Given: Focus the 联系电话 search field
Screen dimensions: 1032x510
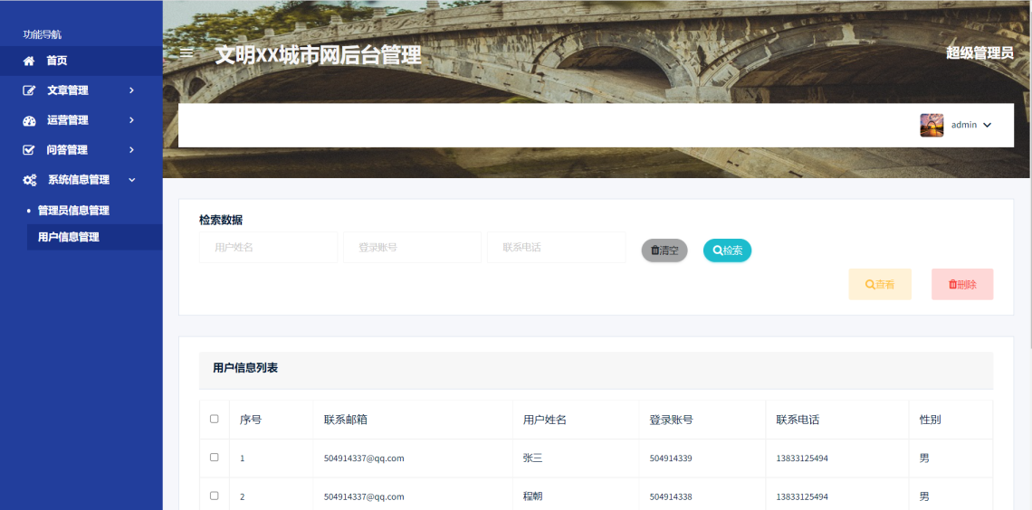Looking at the screenshot, I should tap(556, 247).
